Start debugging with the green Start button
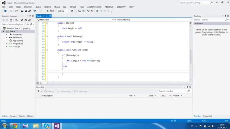Image resolution: width=230 pixels, height=129 pixels. [50, 11]
